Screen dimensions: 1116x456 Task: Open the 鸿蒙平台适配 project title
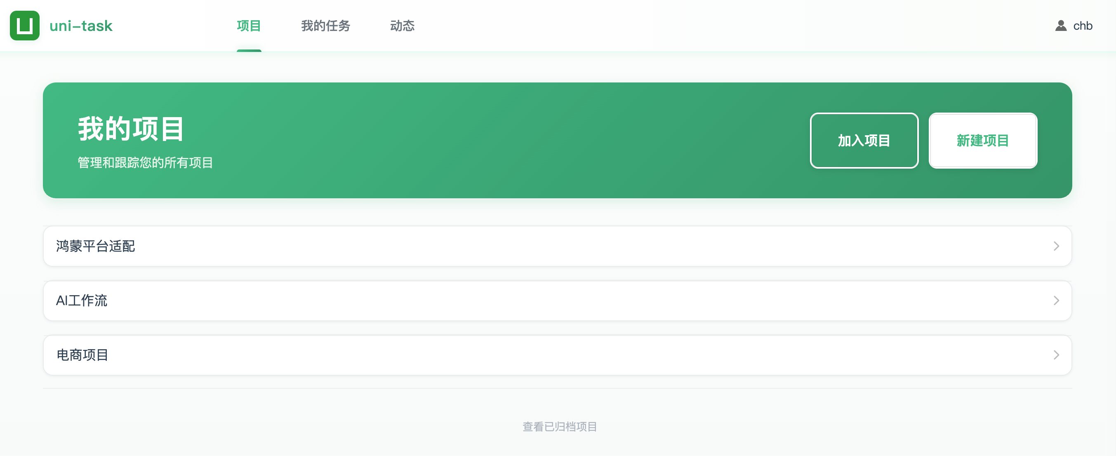[x=95, y=246]
